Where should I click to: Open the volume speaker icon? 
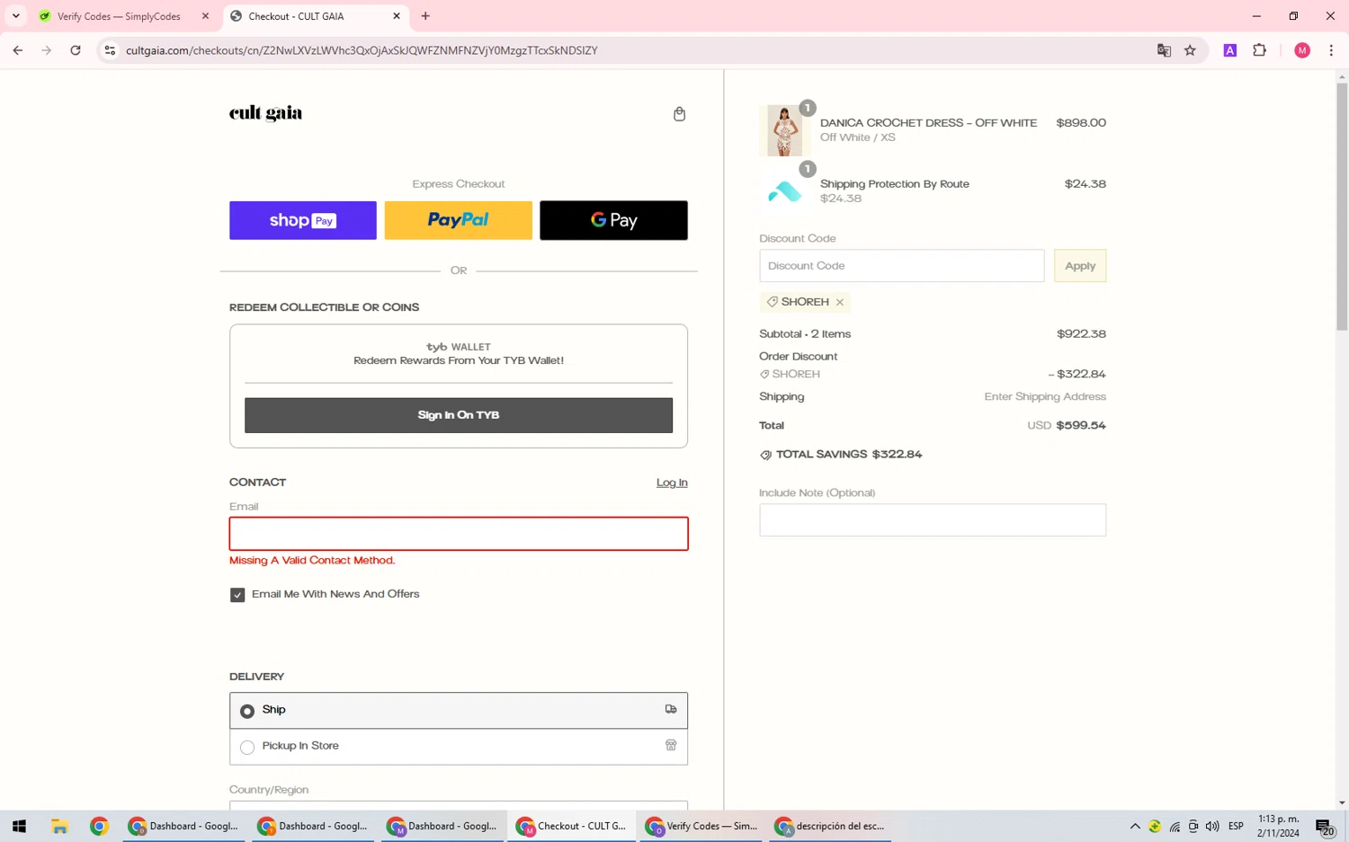coord(1212,827)
